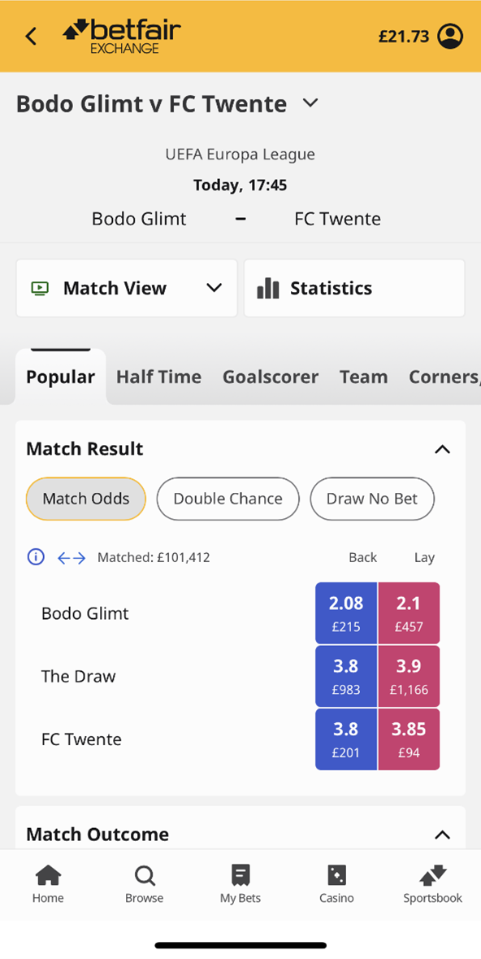Open the Match View dropdown
Image resolution: width=481 pixels, height=959 pixels.
[x=127, y=288]
